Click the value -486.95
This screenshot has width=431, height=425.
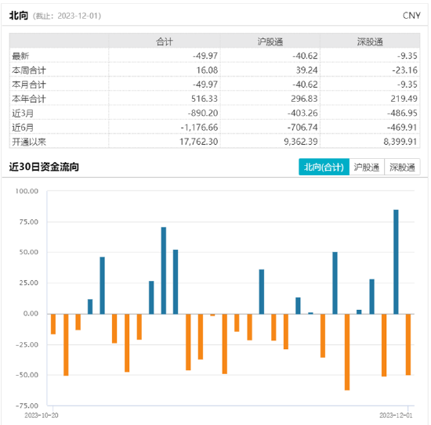pyautogui.click(x=403, y=113)
